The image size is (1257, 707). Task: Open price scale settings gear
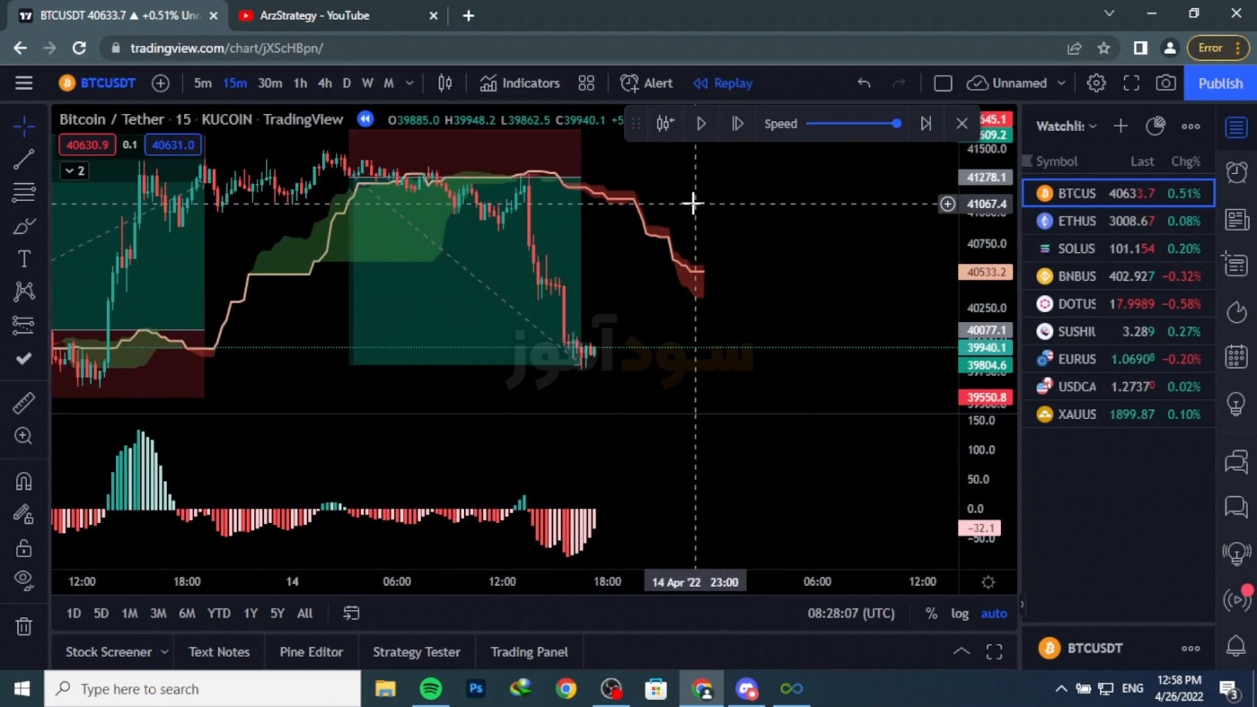[x=988, y=581]
